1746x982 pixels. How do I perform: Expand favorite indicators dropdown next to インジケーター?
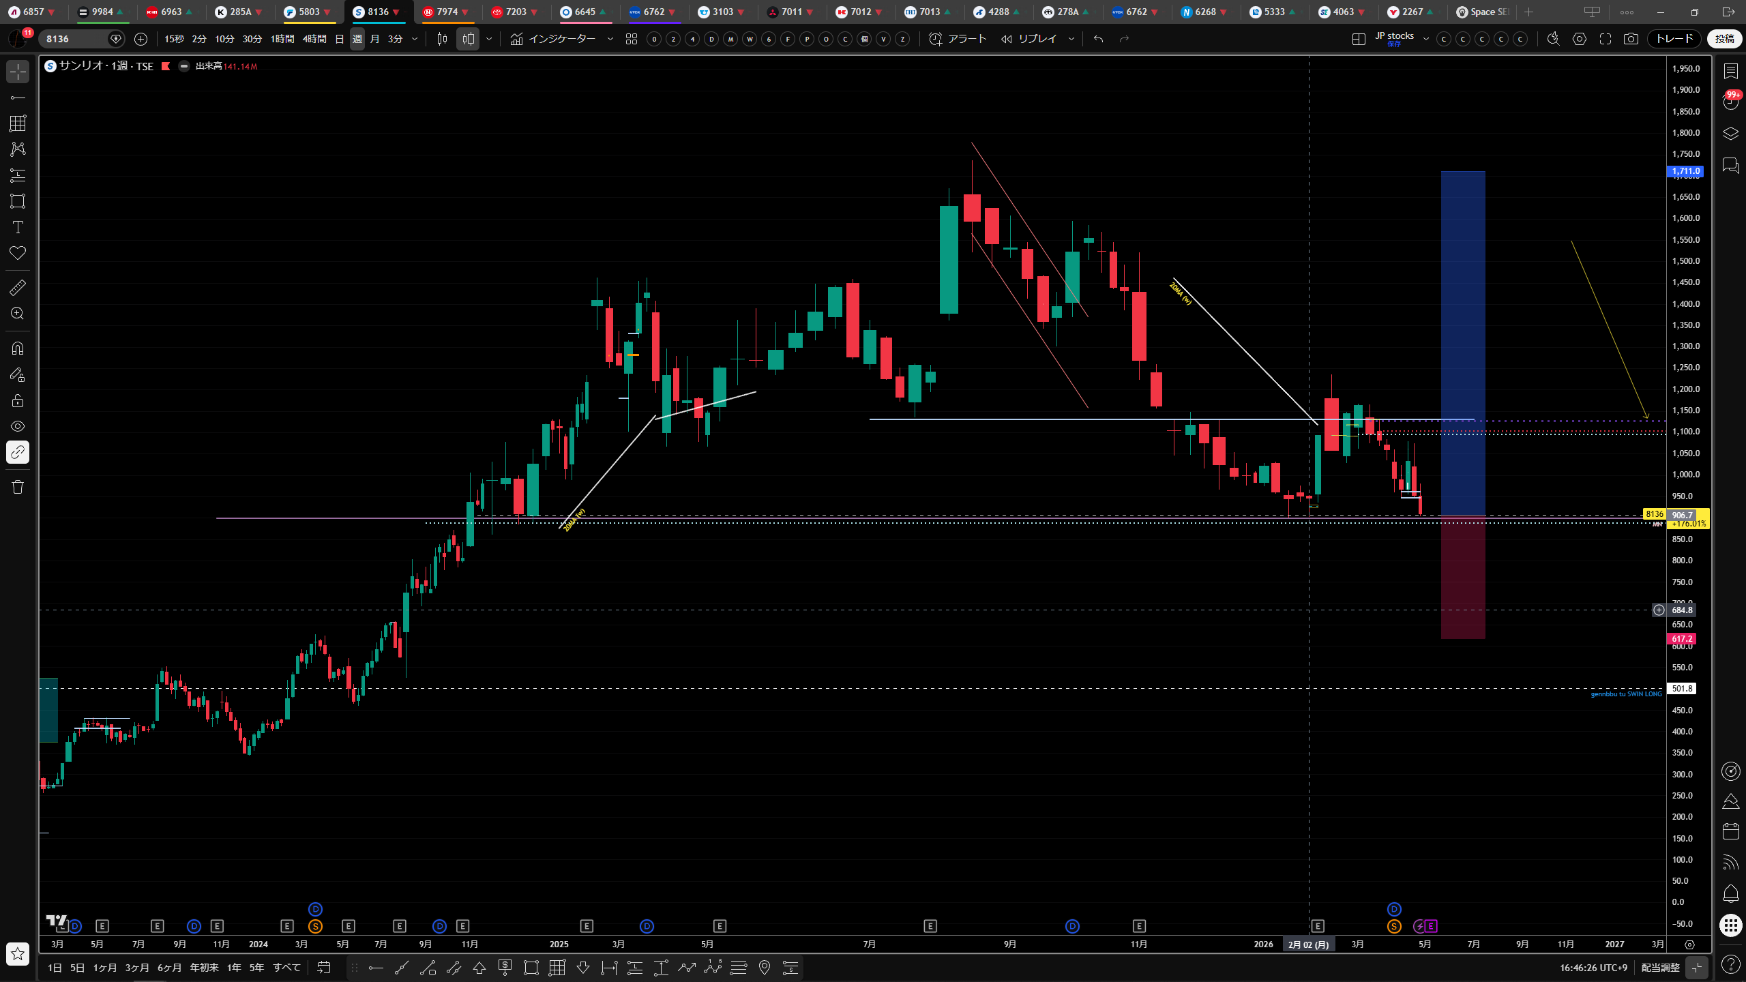pos(610,39)
